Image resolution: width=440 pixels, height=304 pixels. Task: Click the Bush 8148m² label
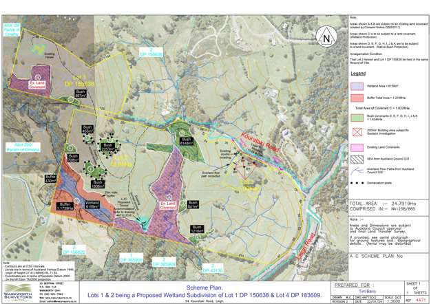[185, 141]
